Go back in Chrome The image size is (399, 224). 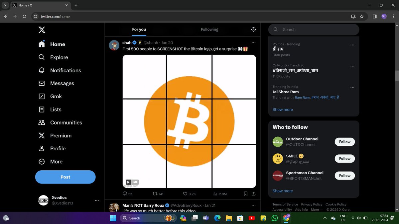(x=6, y=16)
